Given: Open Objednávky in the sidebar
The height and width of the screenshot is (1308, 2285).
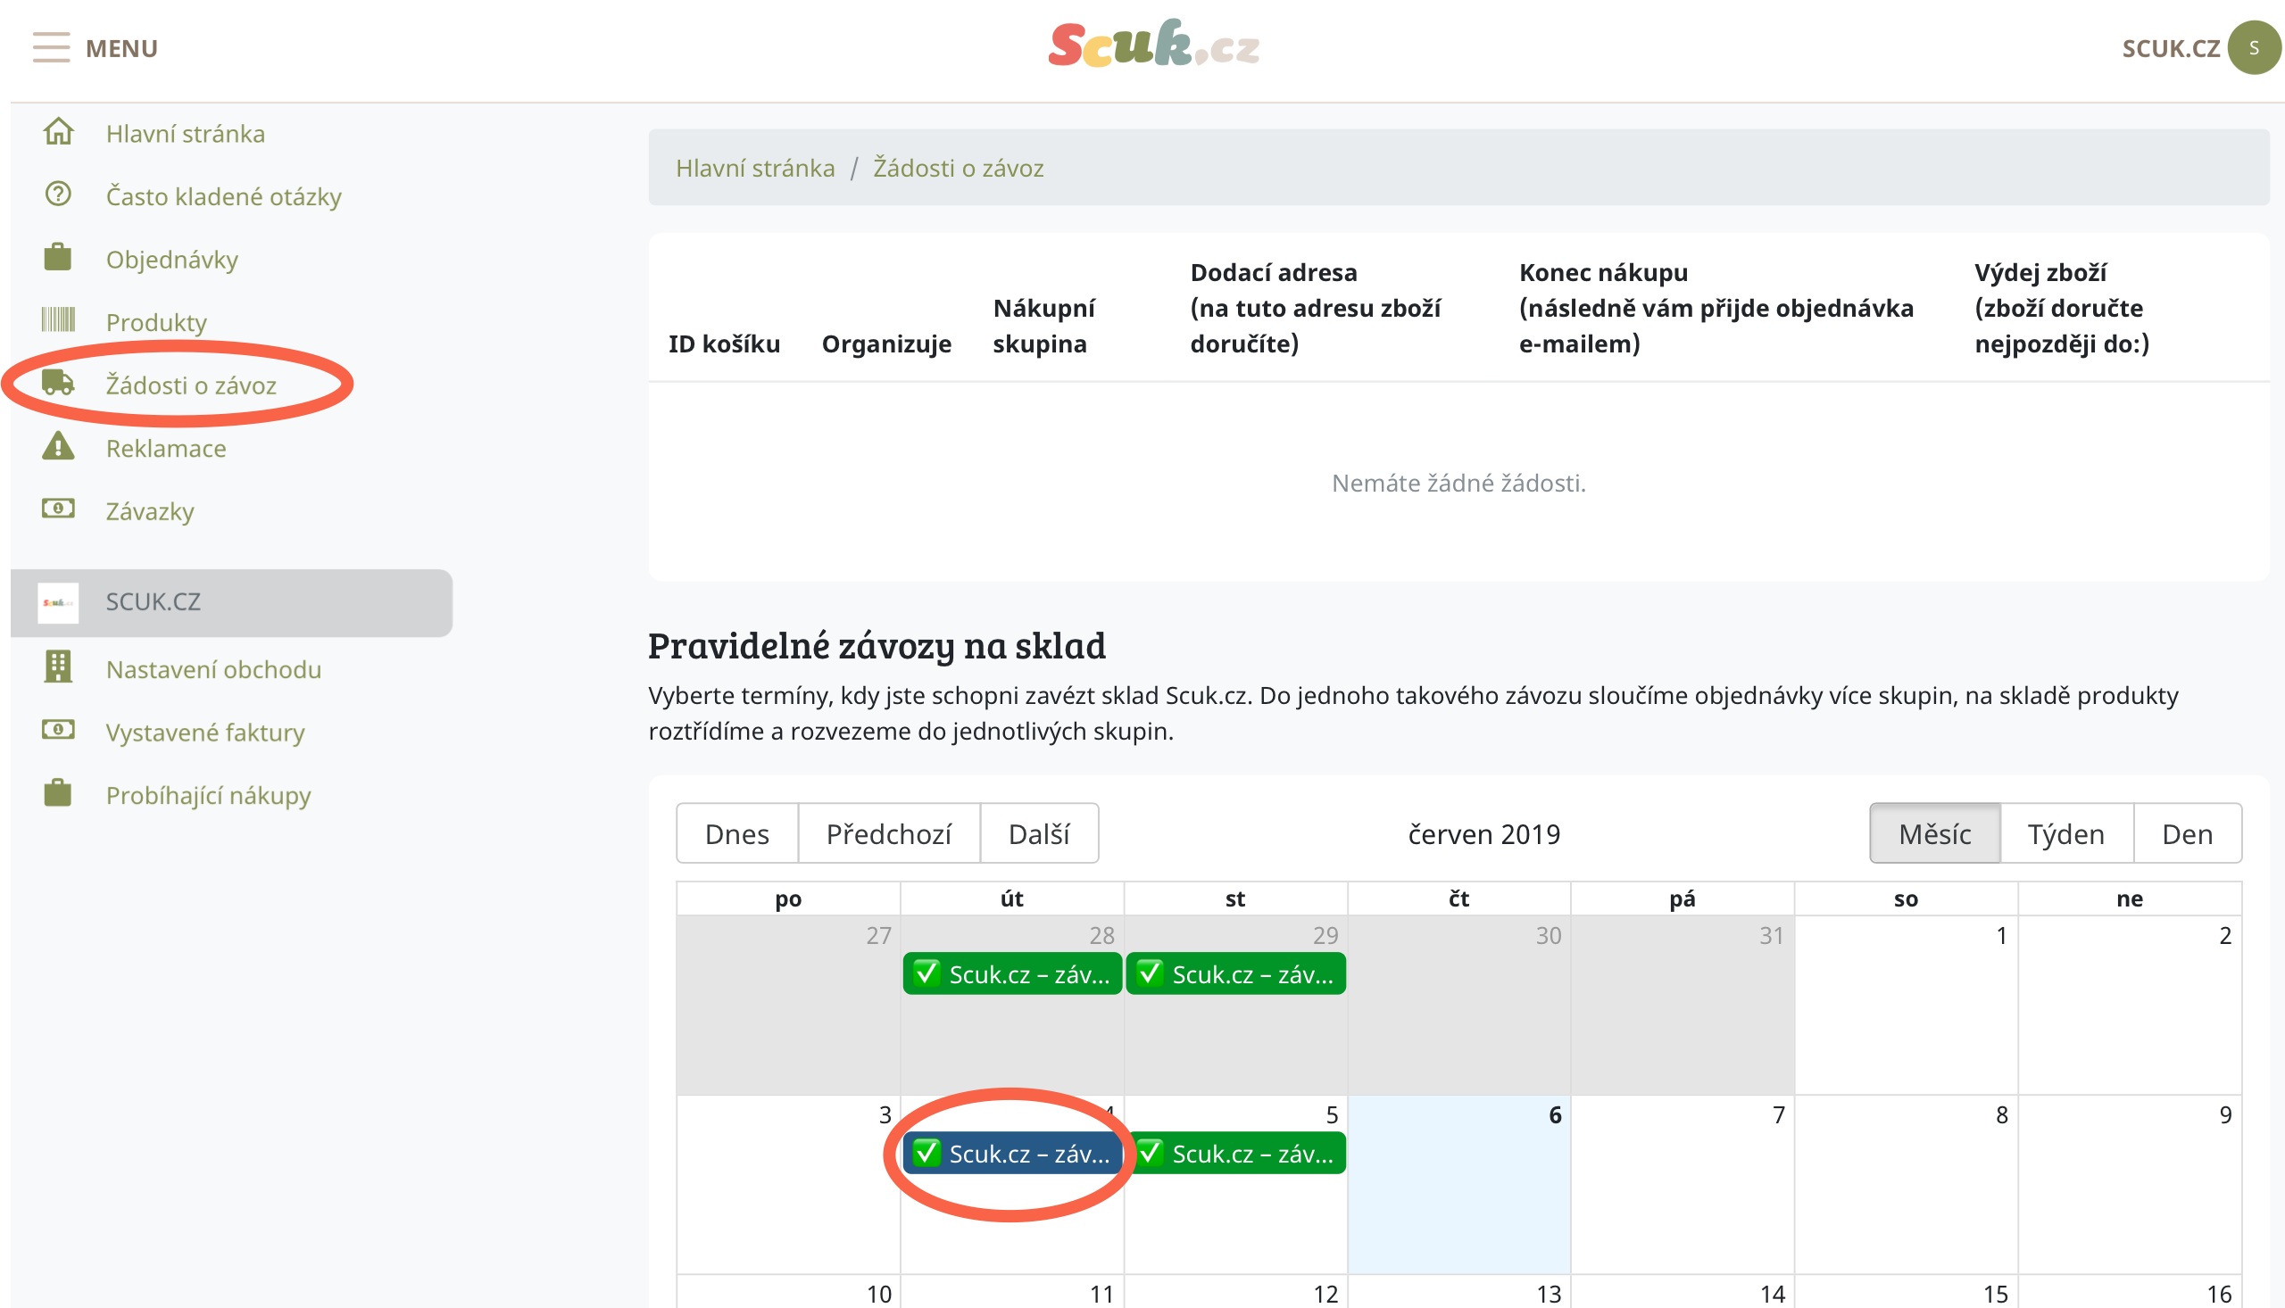Looking at the screenshot, I should click(172, 259).
